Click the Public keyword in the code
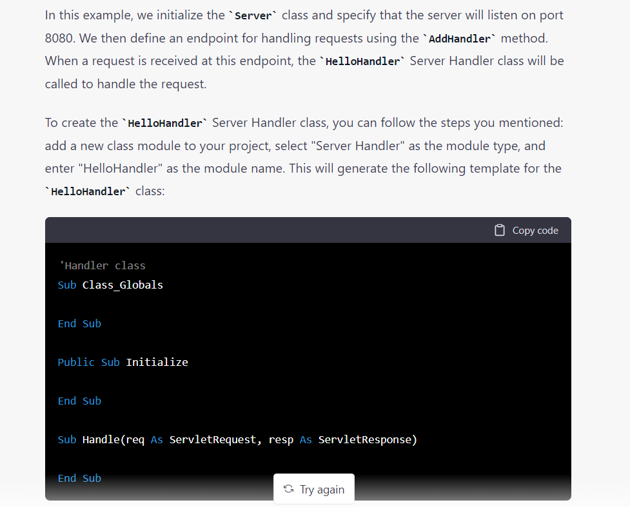Viewport: 630px width, 507px height. [76, 362]
